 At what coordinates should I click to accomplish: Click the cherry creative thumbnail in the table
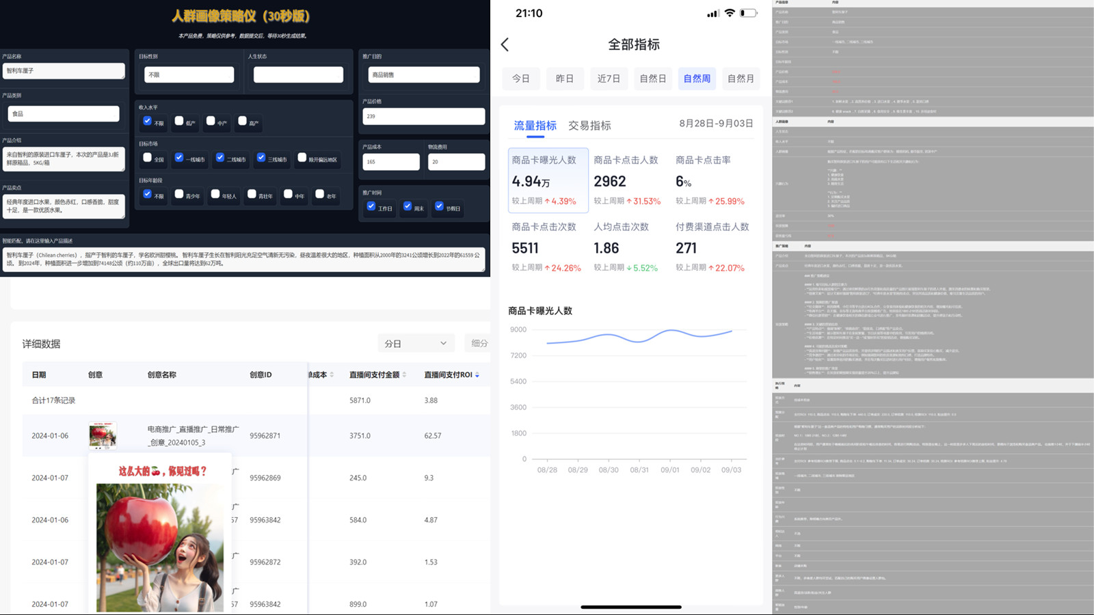[104, 435]
